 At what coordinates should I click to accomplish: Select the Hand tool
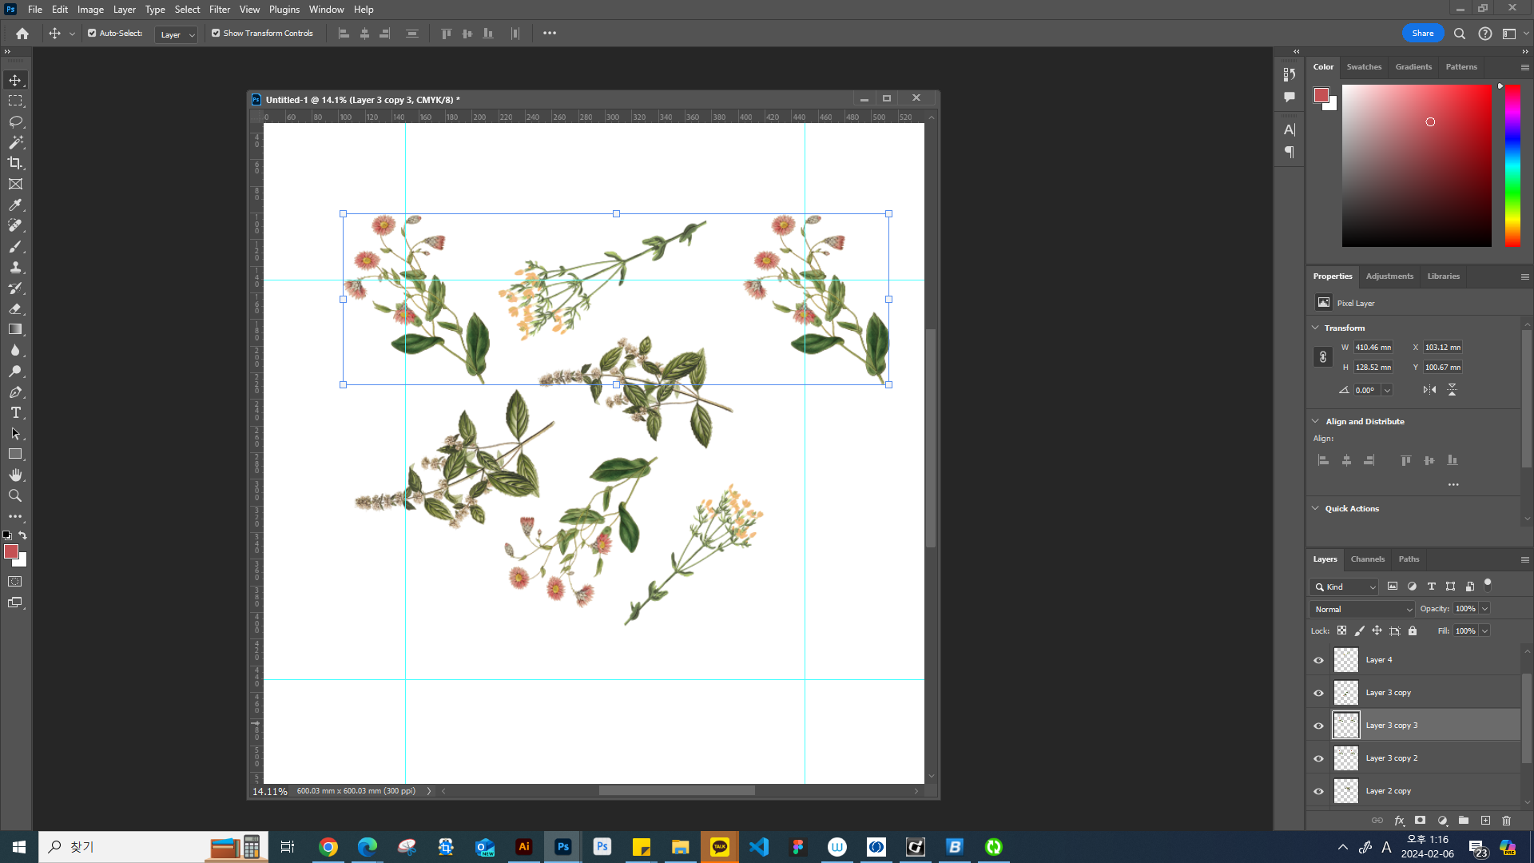pyautogui.click(x=15, y=475)
